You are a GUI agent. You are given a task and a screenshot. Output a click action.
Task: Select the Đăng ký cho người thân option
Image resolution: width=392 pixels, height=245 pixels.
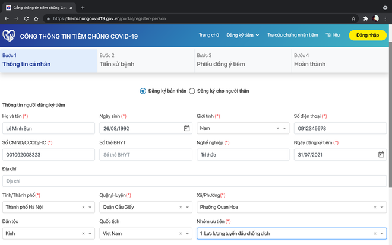(192, 91)
